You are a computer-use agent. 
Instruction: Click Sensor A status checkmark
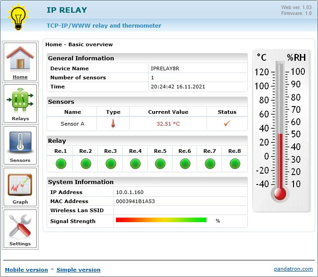click(227, 123)
